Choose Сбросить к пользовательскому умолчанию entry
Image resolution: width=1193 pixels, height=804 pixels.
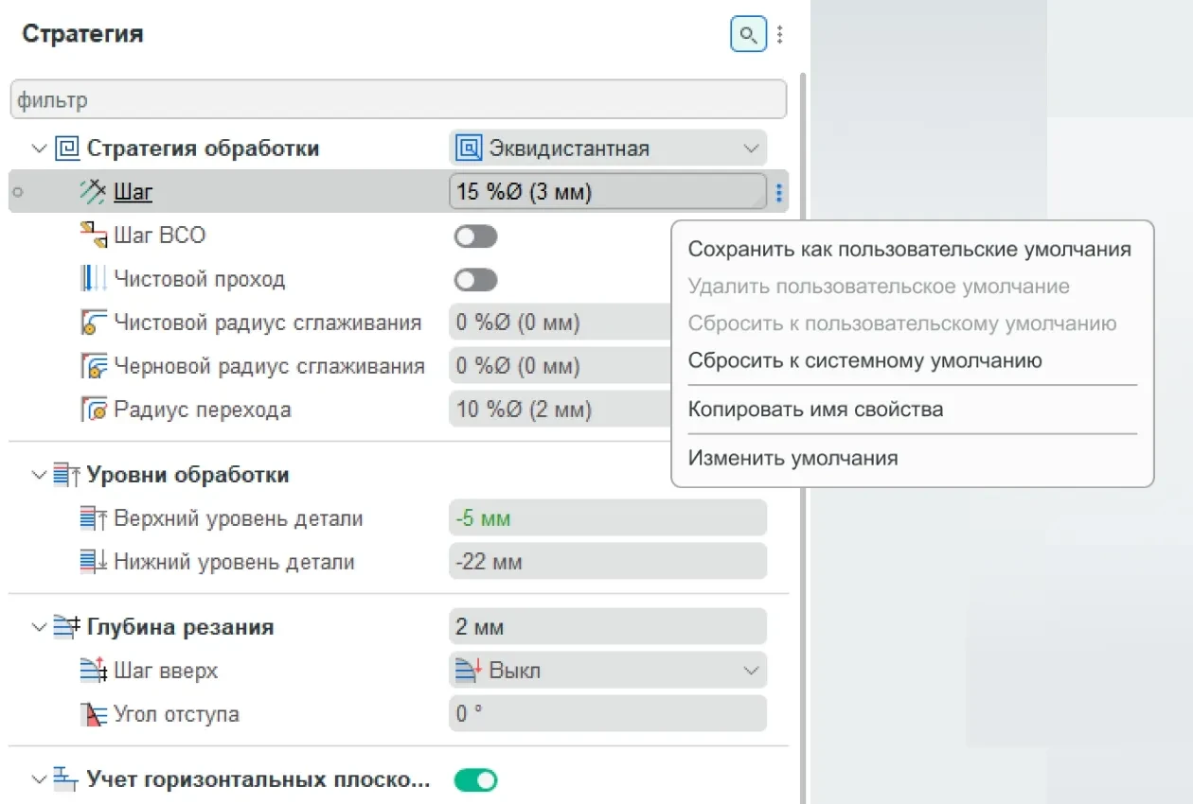902,323
